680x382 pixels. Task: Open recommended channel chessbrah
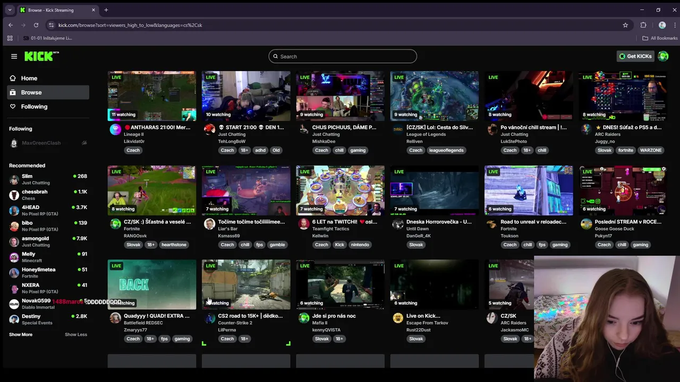(x=48, y=195)
